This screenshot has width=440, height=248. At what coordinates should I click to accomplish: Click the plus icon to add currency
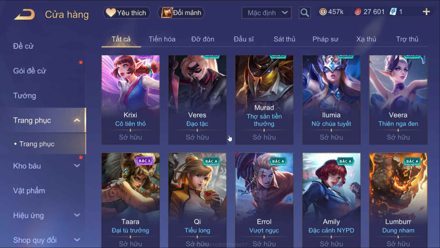pos(426,12)
